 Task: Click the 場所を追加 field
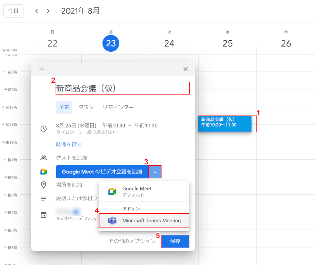click(x=69, y=185)
